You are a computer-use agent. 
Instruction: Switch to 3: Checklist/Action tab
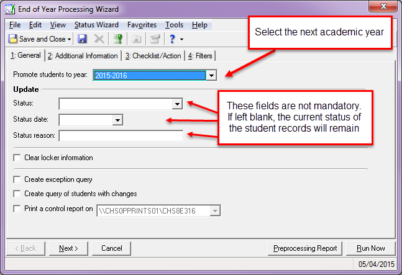point(153,56)
